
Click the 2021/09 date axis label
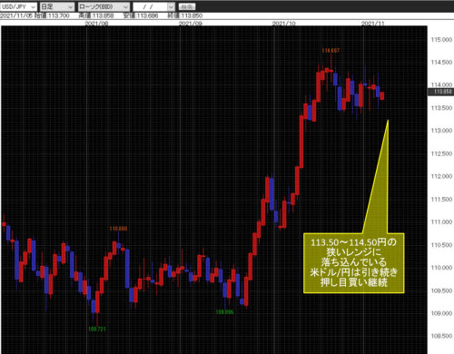pyautogui.click(x=191, y=24)
